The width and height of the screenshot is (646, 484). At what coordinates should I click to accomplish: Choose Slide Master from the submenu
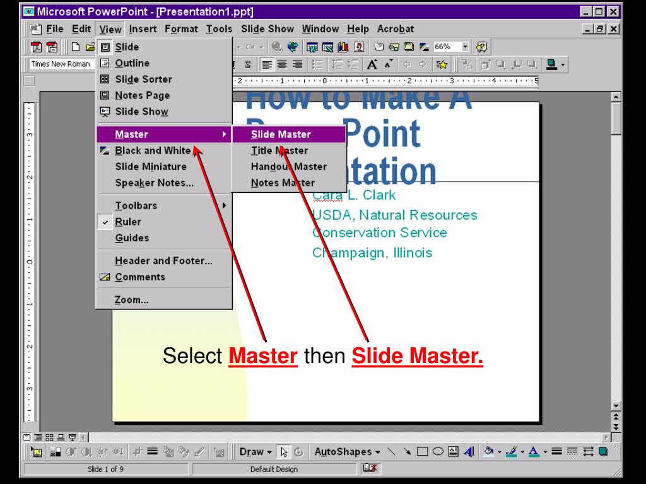point(289,135)
